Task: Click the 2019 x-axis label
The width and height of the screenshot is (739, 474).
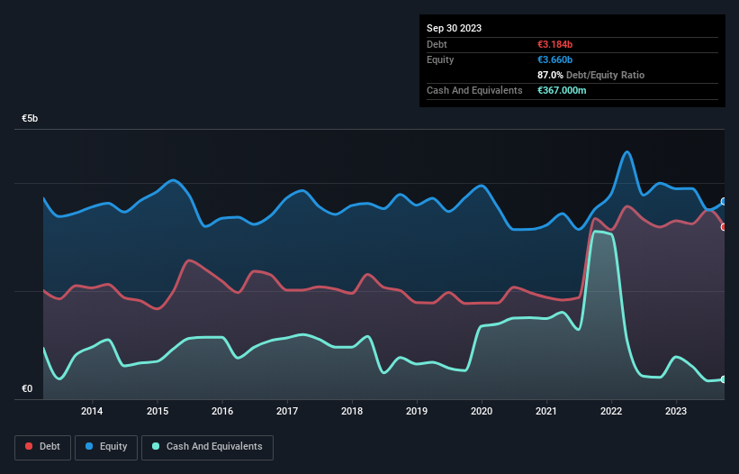Action: click(417, 411)
